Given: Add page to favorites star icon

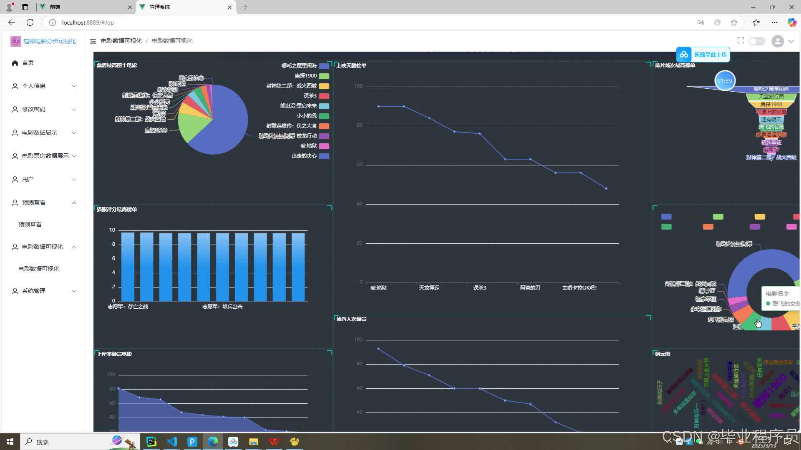Looking at the screenshot, I should 734,22.
